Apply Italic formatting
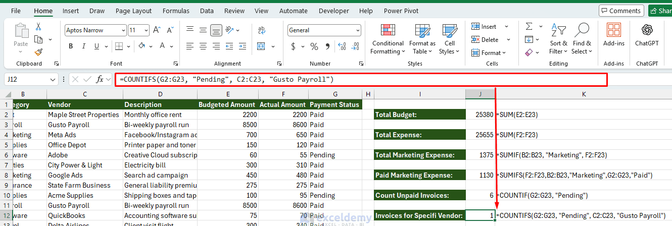The width and height of the screenshot is (672, 226). click(84, 46)
